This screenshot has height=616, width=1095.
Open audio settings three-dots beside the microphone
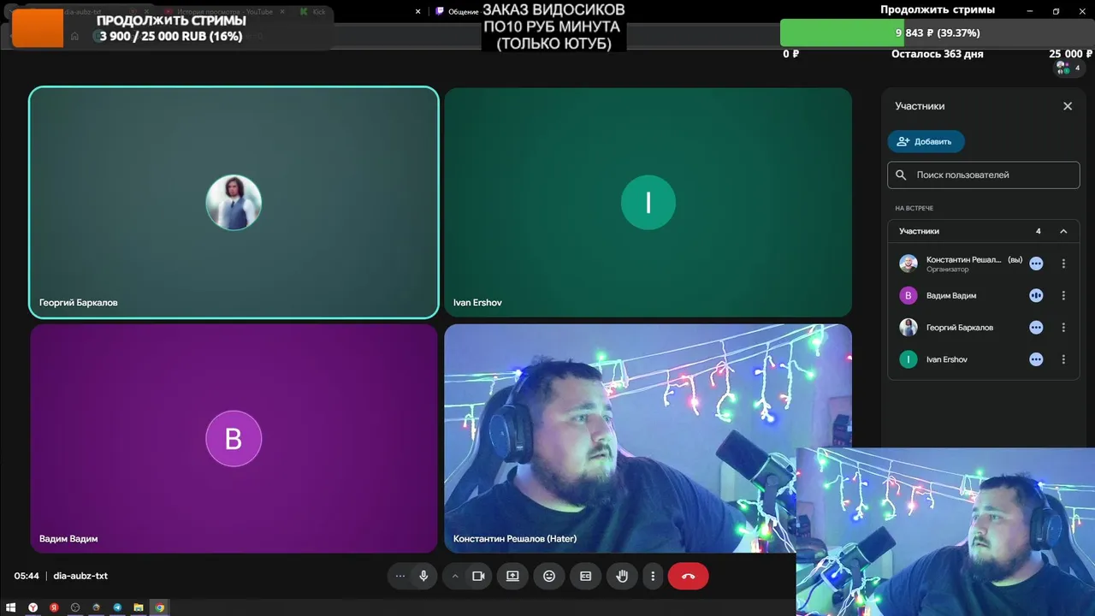[x=400, y=577]
